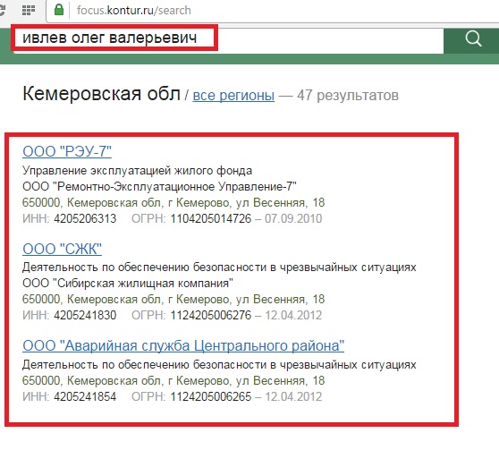This screenshot has height=467, width=499.
Task: Click the magnifier search button
Action: (x=472, y=41)
